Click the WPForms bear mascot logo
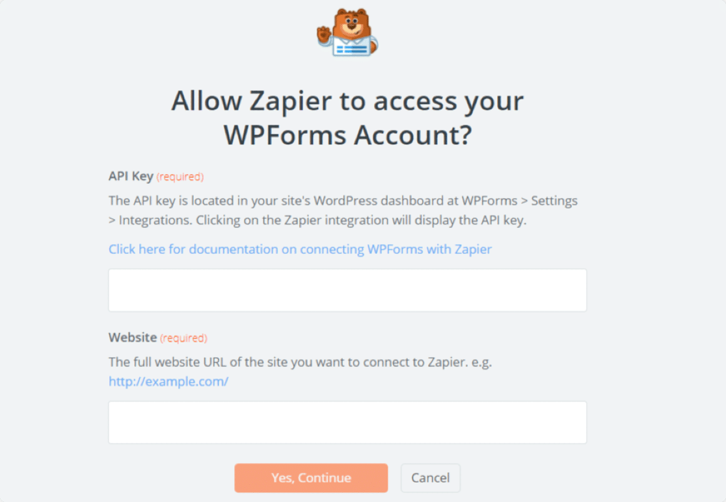This screenshot has width=726, height=502. click(x=349, y=30)
